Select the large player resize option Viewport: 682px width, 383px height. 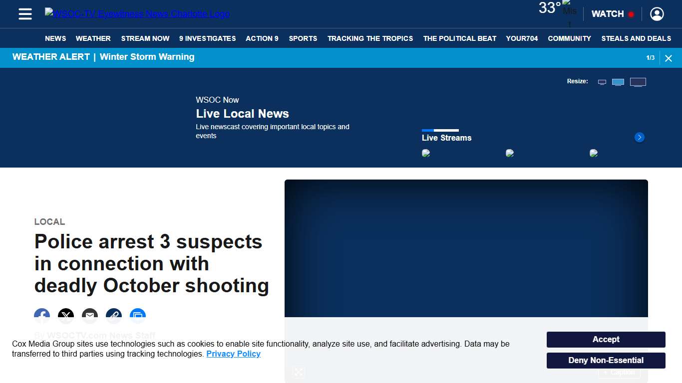(638, 81)
